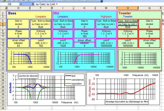Select Mid highpass cutoff value 10000000

point(106,46)
